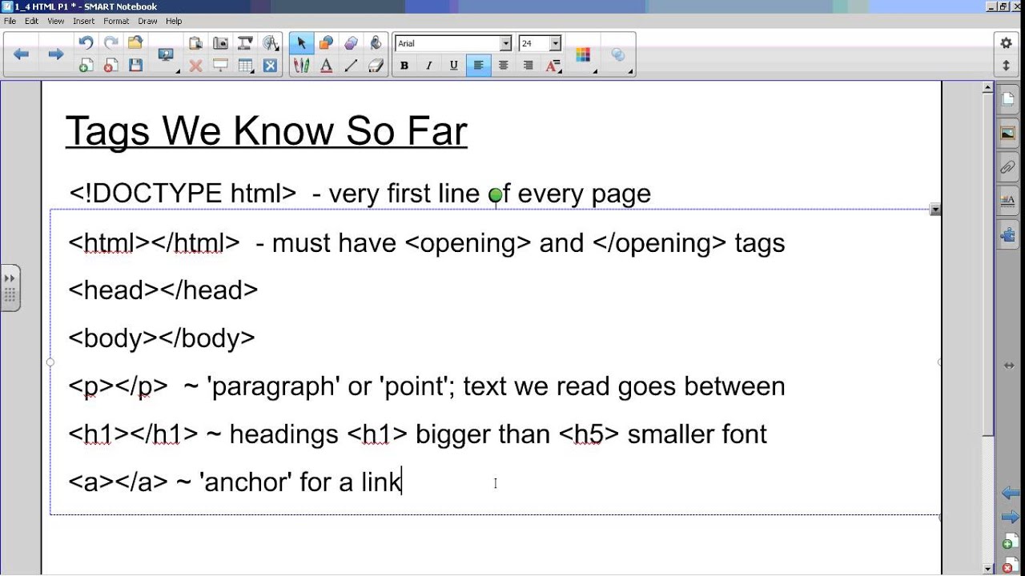The width and height of the screenshot is (1025, 576).
Task: Add a new page from the toolbar
Action: click(x=86, y=66)
